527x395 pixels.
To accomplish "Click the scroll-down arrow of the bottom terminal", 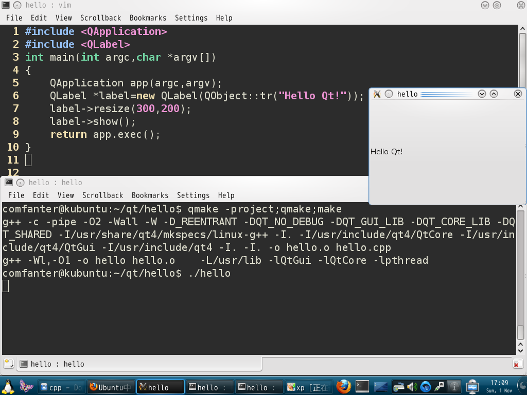I will click(521, 351).
